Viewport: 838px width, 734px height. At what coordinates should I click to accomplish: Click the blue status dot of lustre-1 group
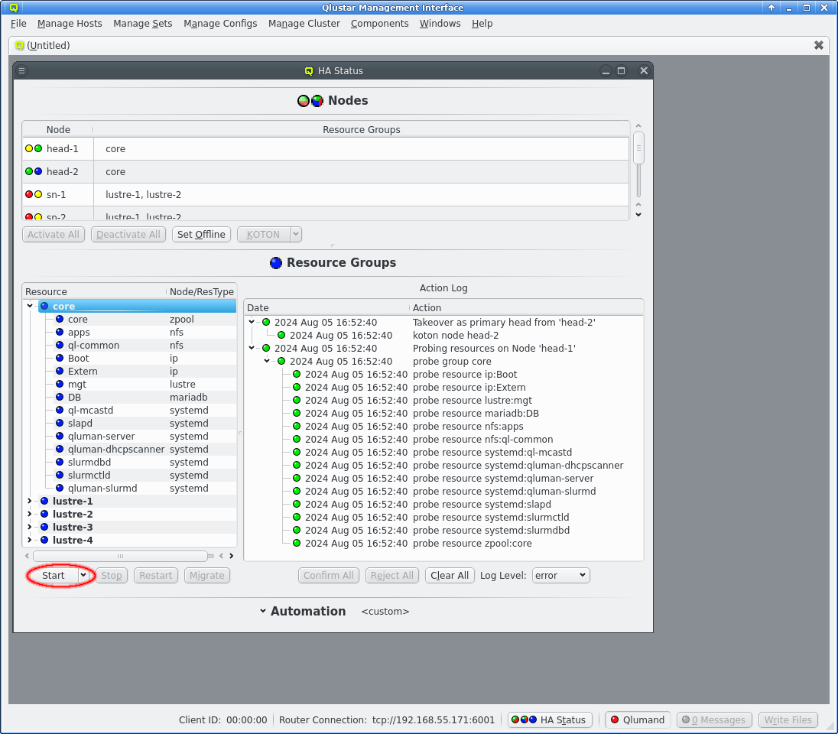point(44,501)
